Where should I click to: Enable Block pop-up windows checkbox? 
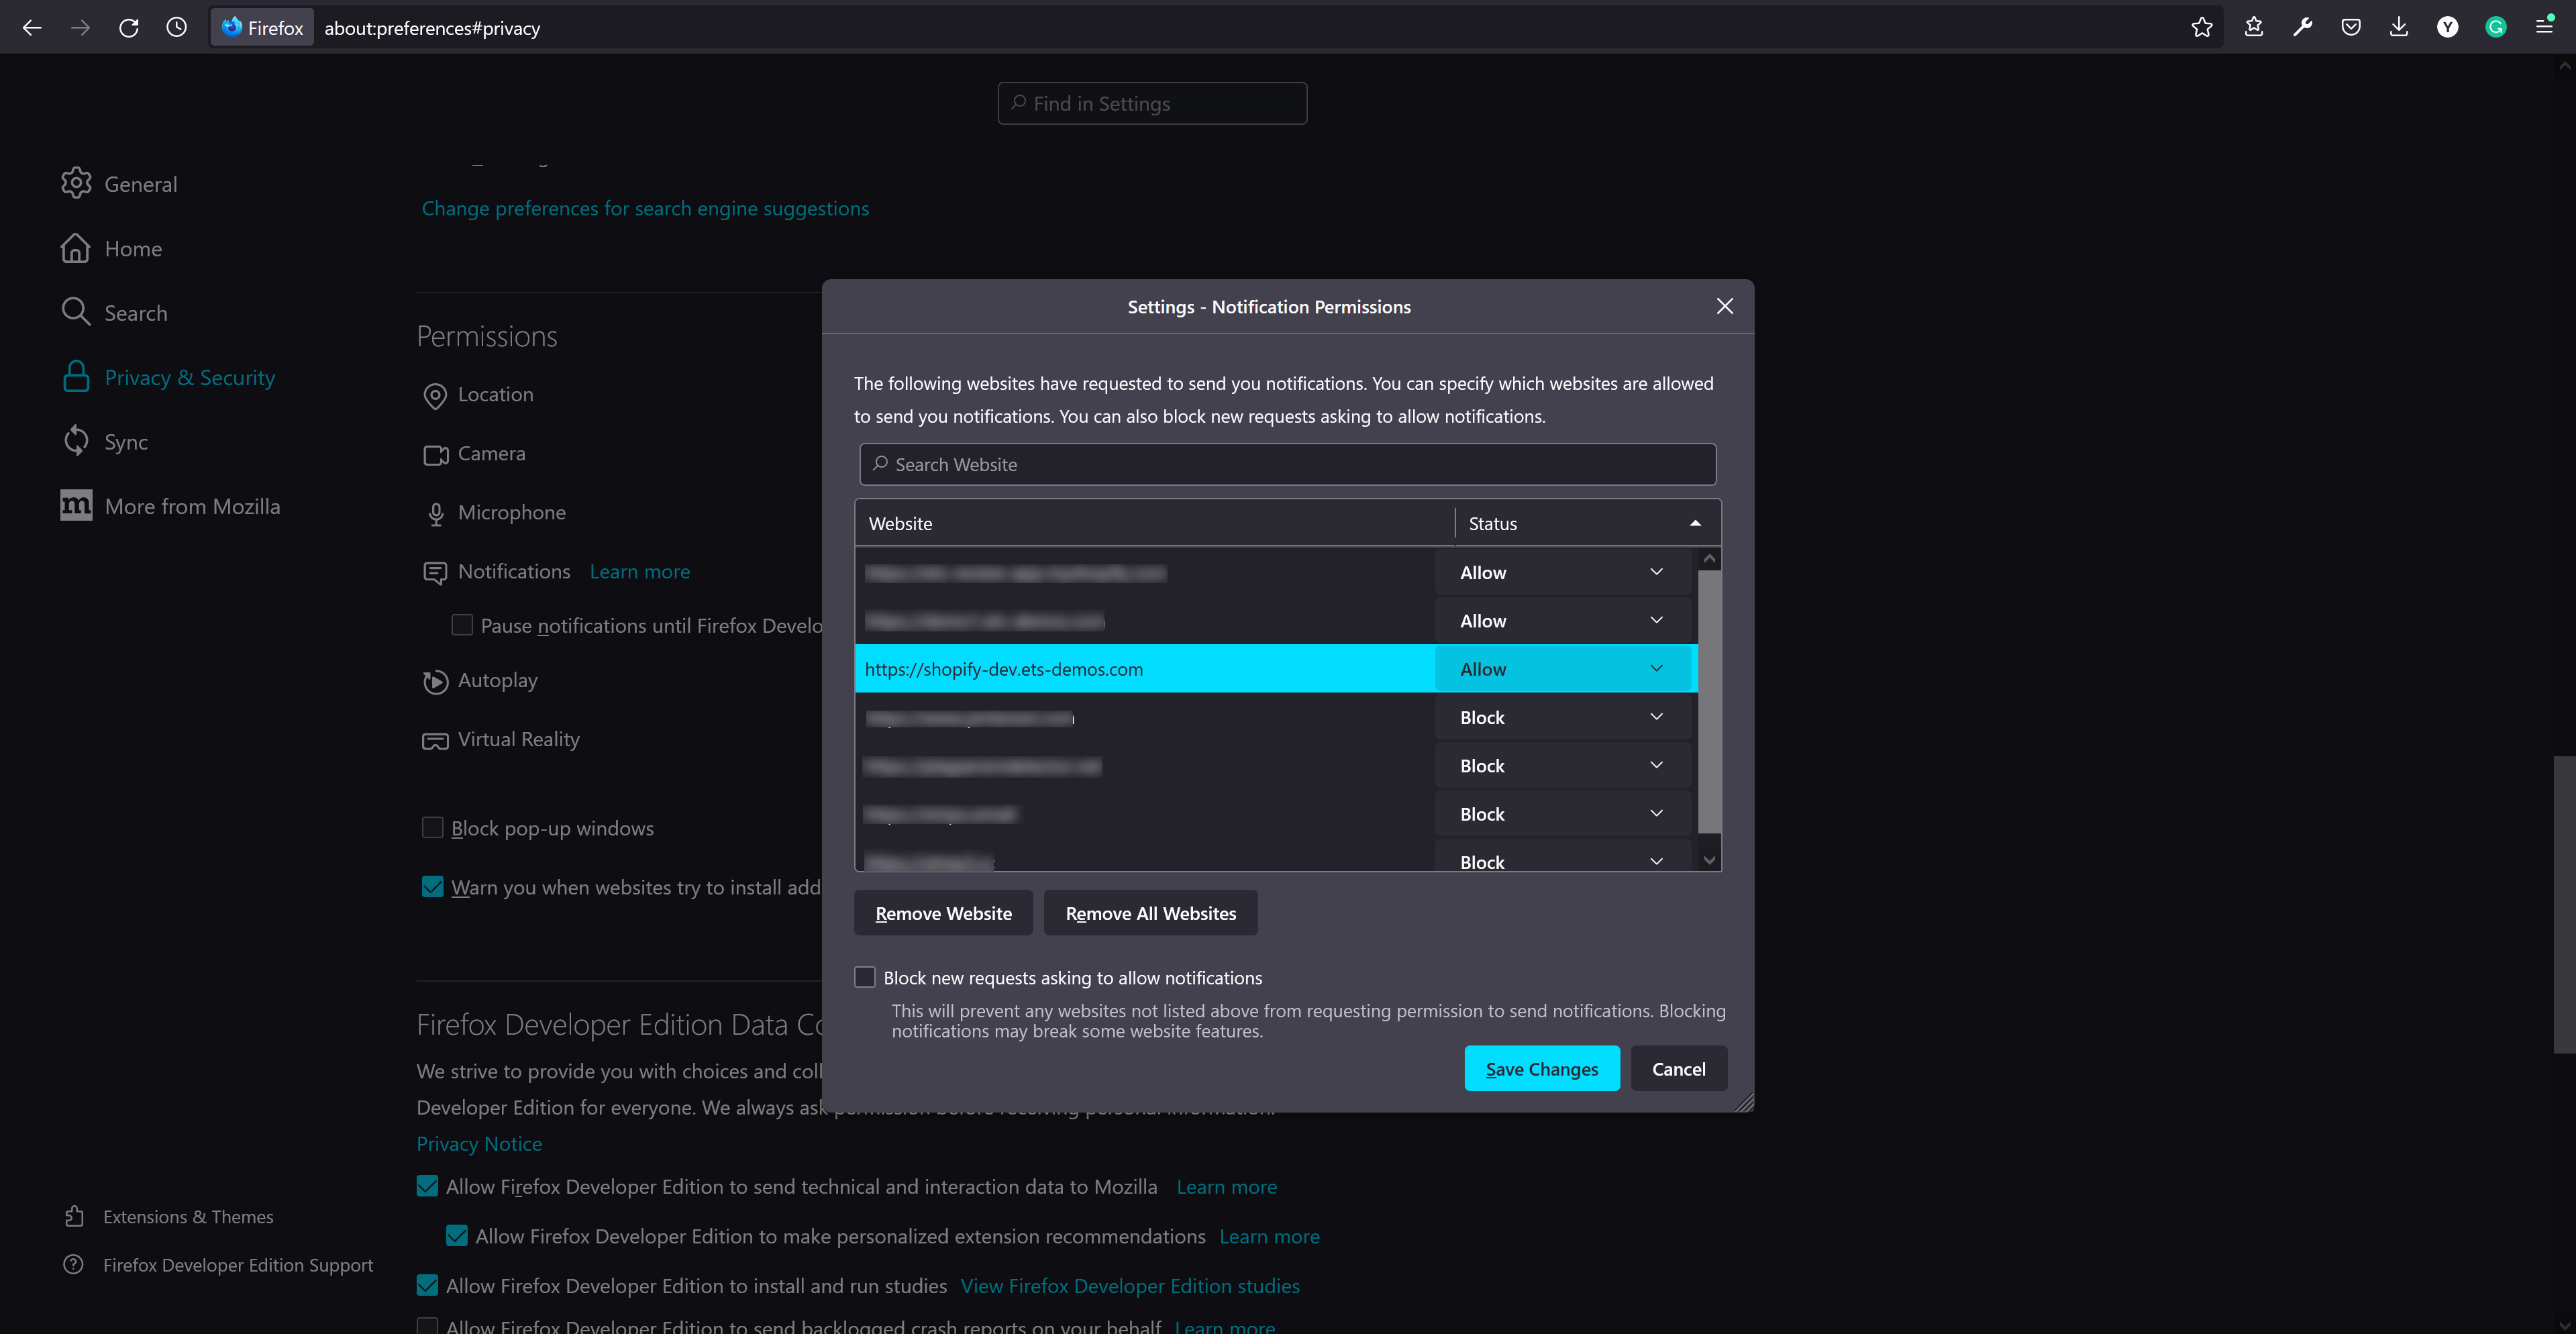432,827
